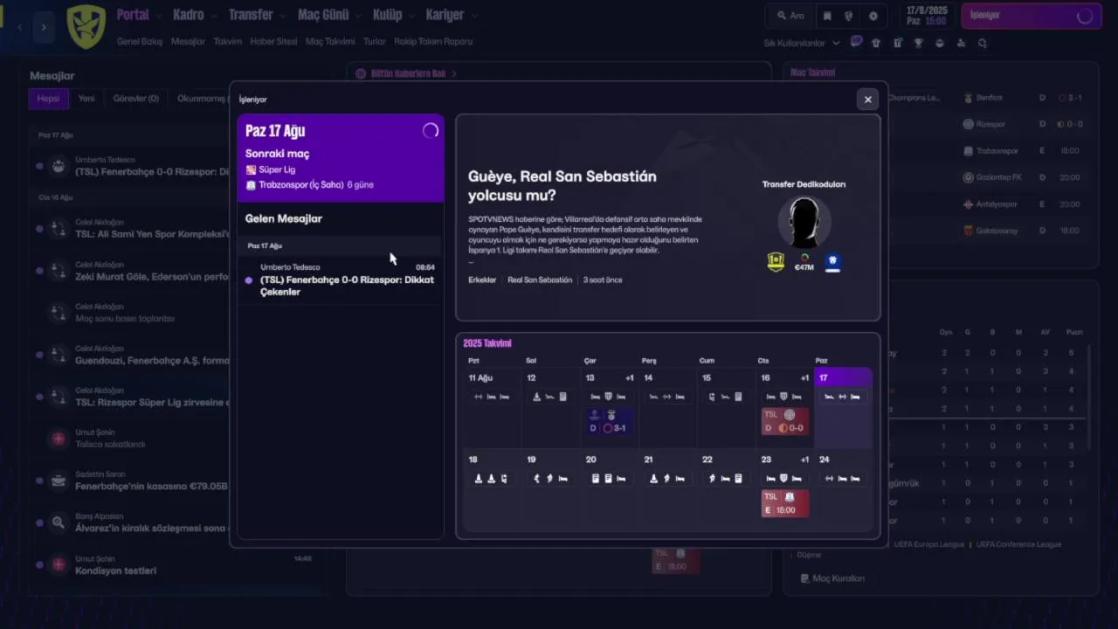Open the Rakip Takım Raporu sub-tab
This screenshot has width=1118, height=629.
click(x=433, y=41)
